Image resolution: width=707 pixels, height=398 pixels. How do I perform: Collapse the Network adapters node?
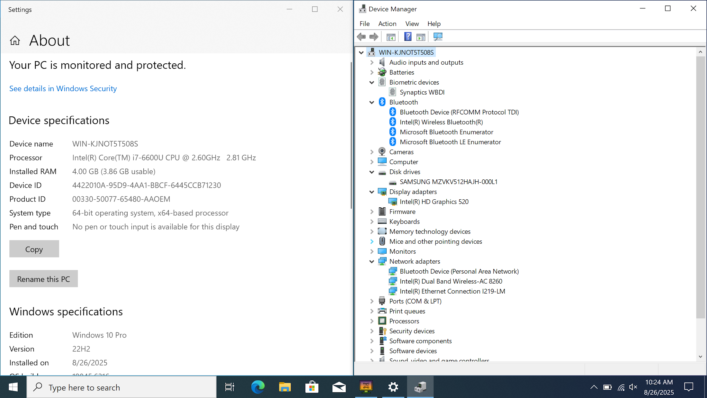pyautogui.click(x=372, y=261)
